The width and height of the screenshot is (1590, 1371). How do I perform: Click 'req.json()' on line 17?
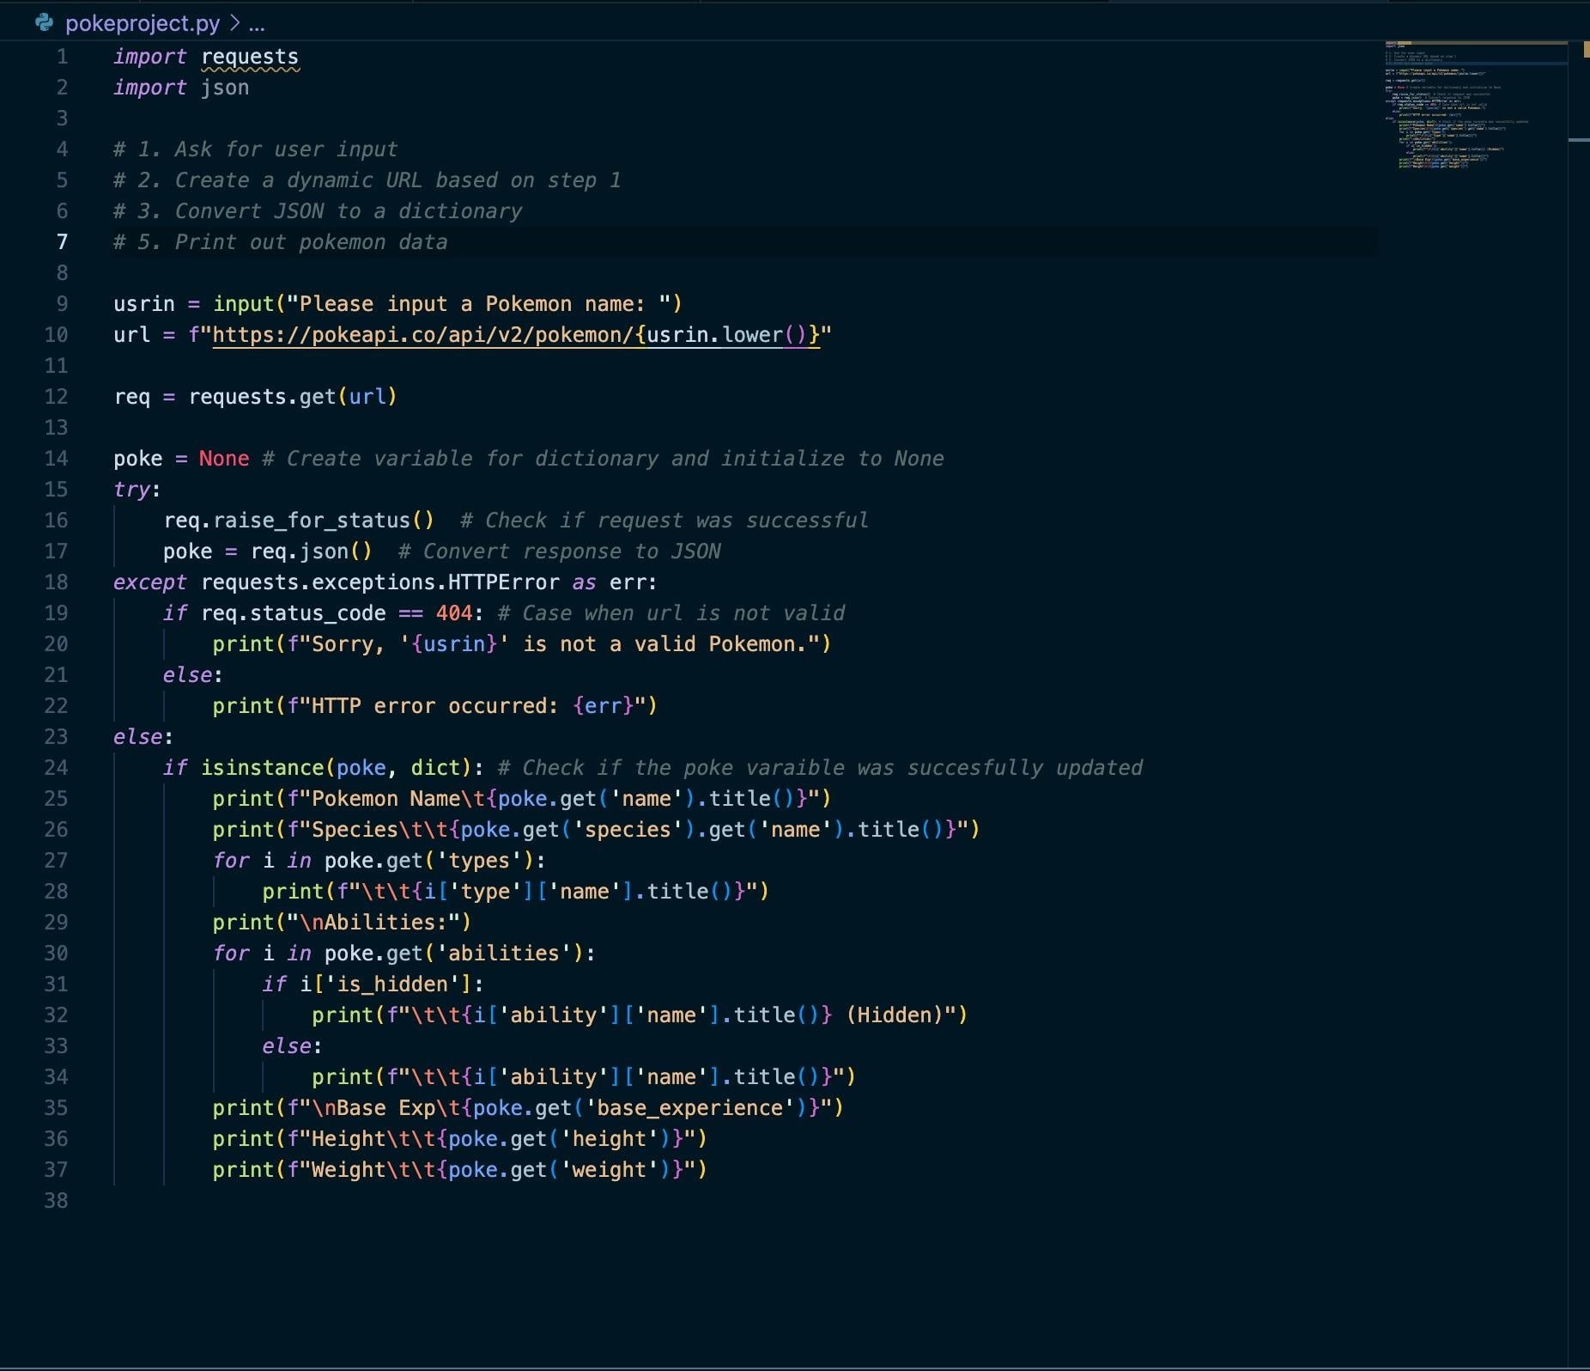tap(312, 551)
